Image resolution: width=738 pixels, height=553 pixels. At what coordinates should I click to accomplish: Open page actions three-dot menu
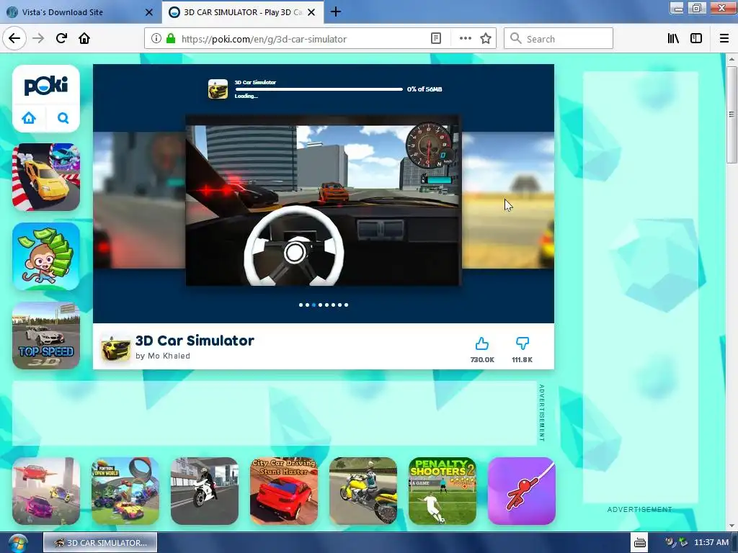(465, 39)
